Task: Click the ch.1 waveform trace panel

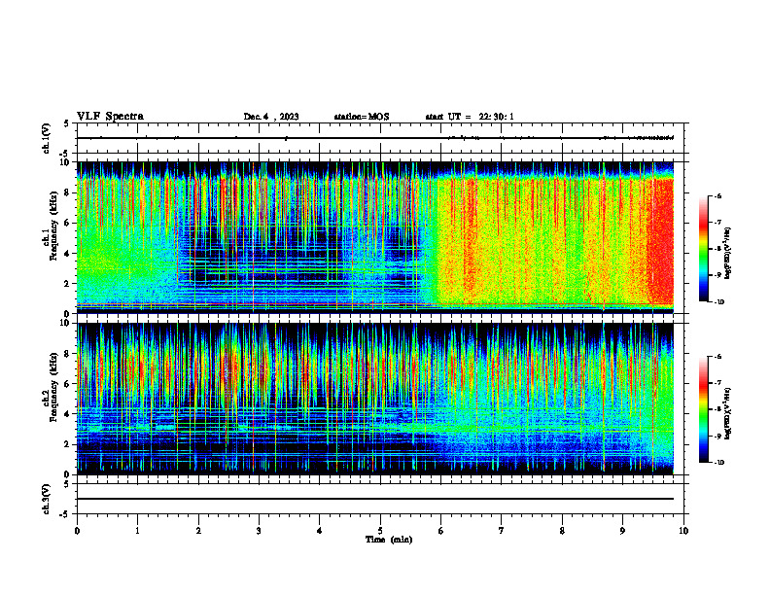Action: [x=380, y=138]
